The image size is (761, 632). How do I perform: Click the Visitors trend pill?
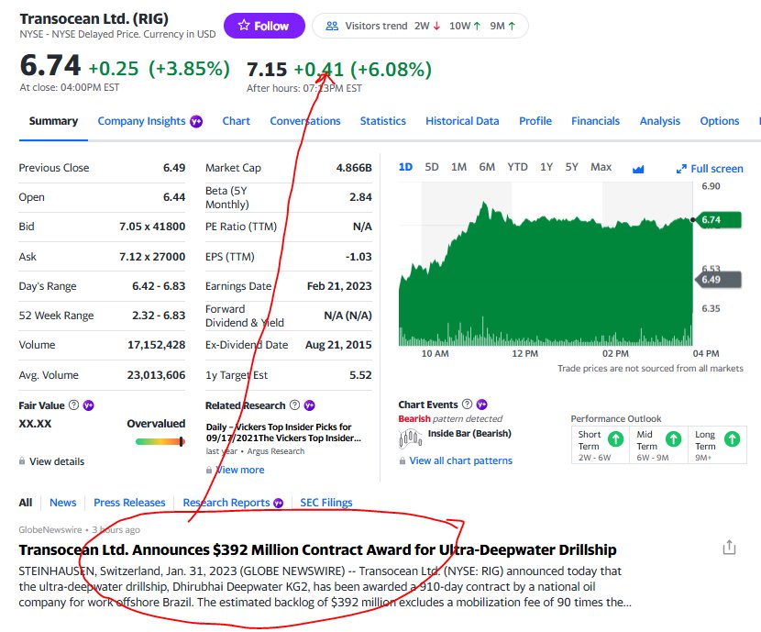[x=420, y=26]
